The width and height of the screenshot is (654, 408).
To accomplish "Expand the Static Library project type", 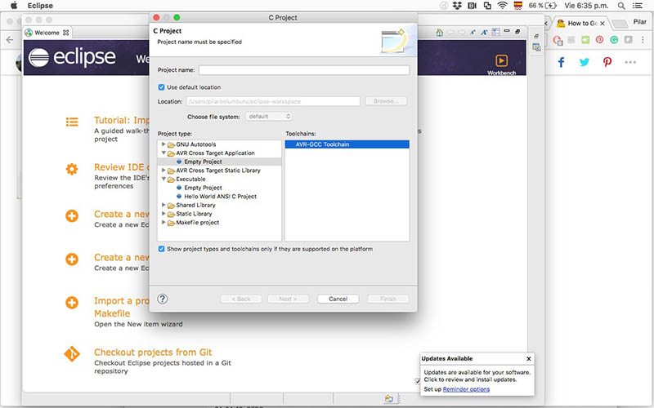I will [x=163, y=214].
